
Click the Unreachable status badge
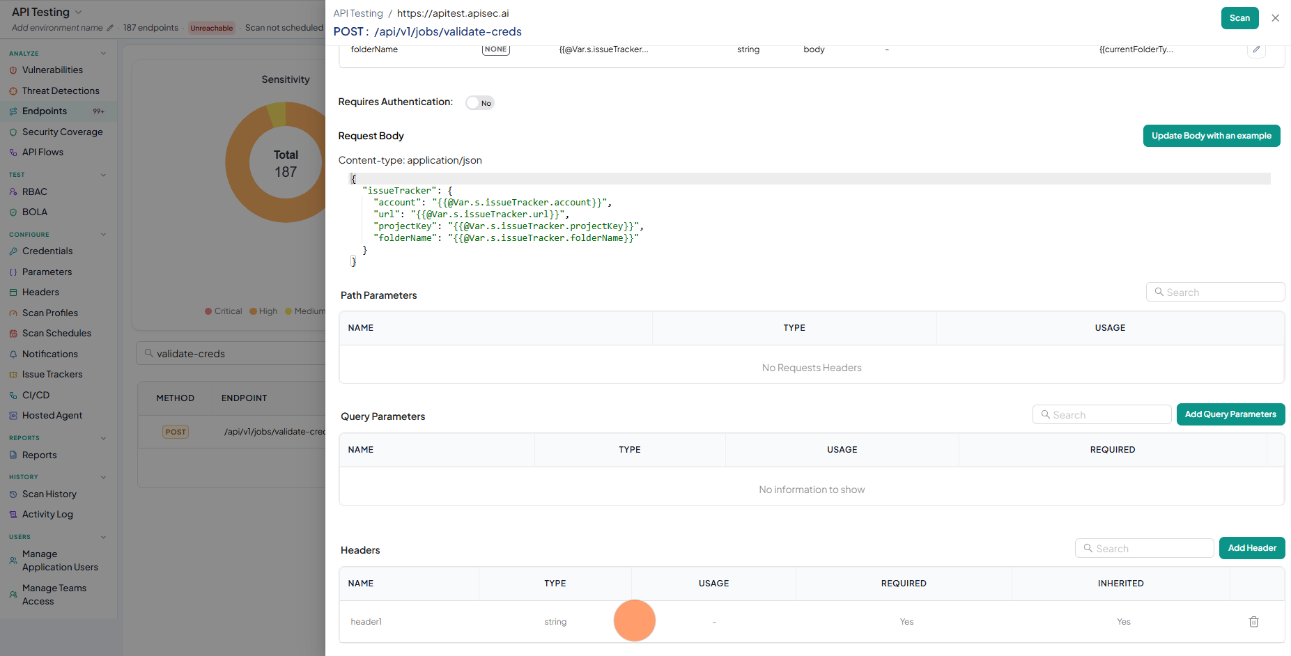tap(212, 28)
